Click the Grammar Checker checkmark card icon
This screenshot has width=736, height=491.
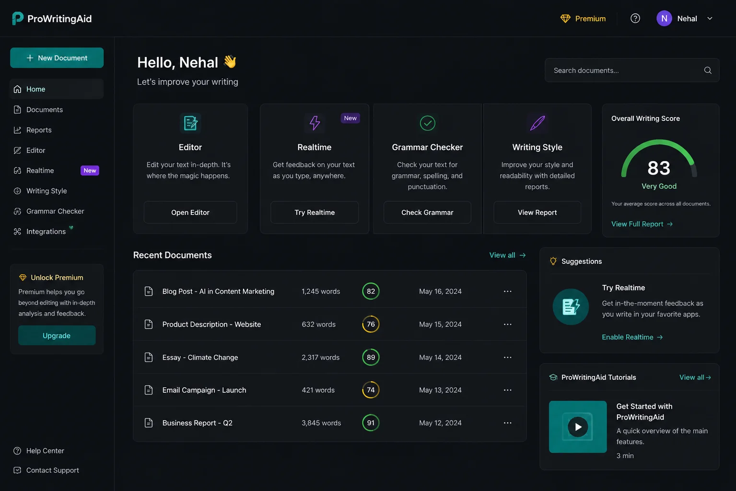coord(427,123)
